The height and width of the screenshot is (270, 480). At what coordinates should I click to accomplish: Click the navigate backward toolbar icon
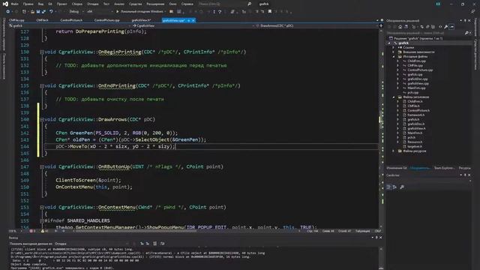pyautogui.click(x=7, y=12)
